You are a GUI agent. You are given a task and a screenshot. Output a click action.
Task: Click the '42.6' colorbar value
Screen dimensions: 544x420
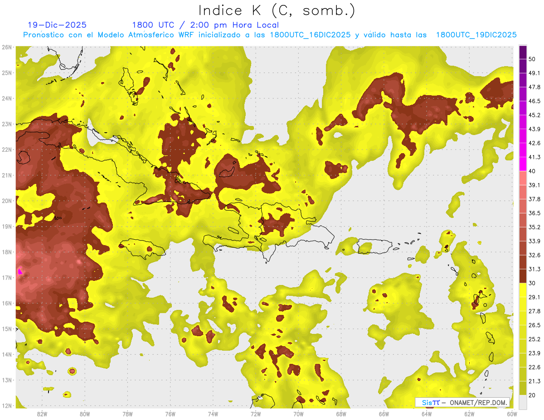[x=534, y=143]
